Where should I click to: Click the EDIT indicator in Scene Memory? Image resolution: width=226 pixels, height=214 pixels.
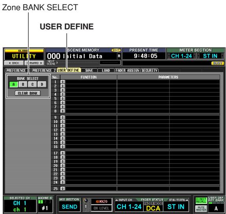click(116, 50)
